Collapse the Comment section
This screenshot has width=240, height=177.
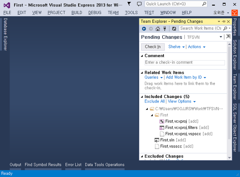pos(142,56)
